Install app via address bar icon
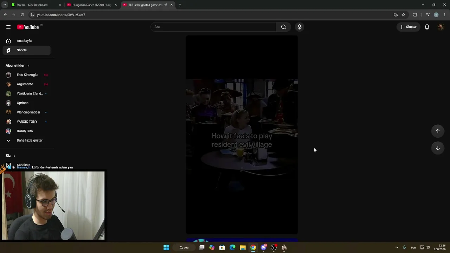Viewport: 450px width, 253px height. coord(396,15)
